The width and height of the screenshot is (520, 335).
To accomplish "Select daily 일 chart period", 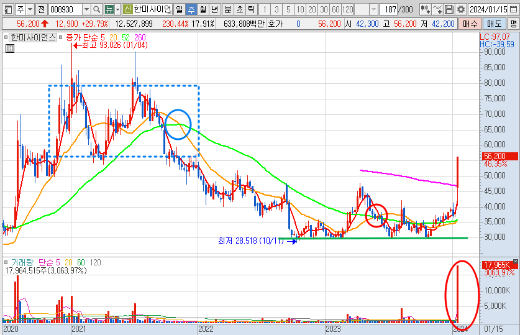I will point(179,9).
